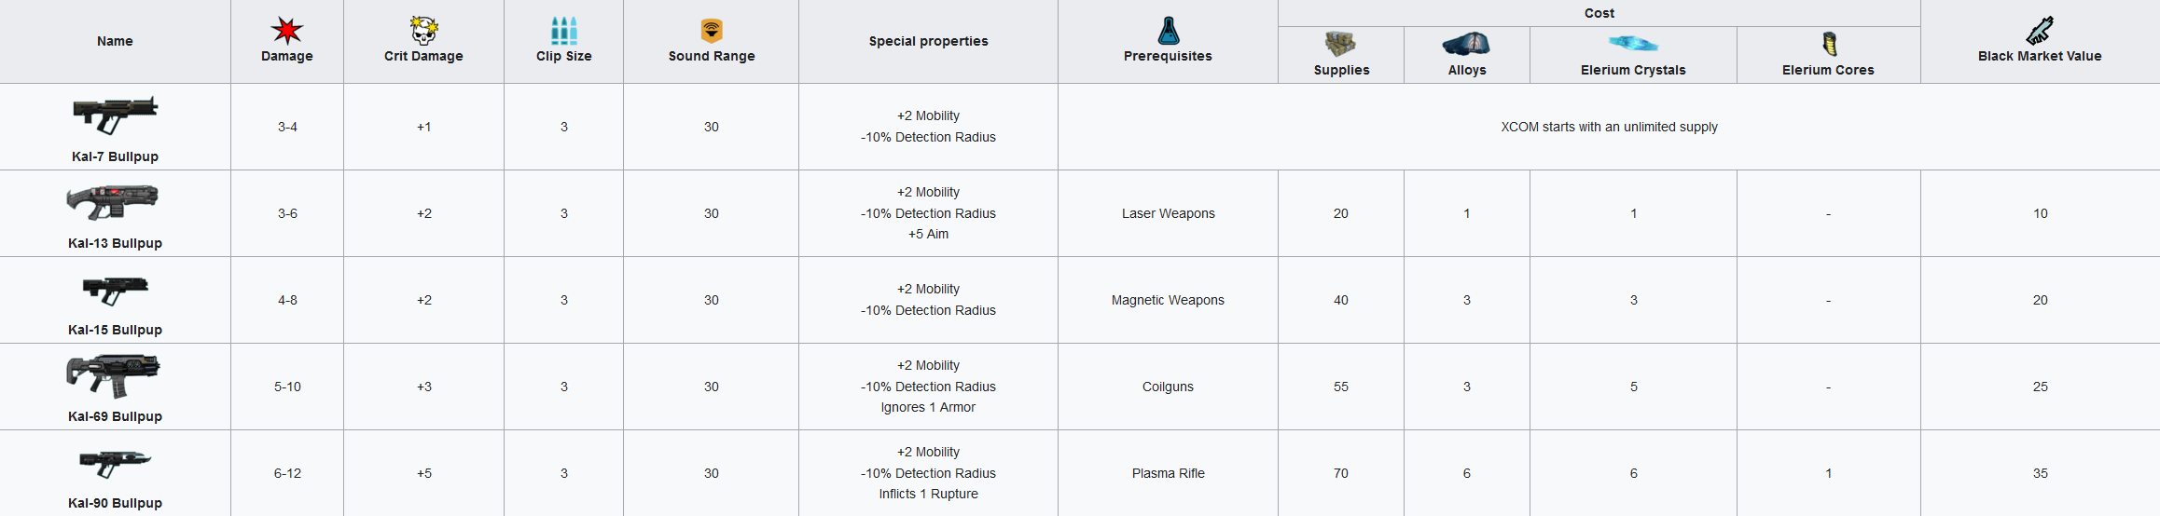The width and height of the screenshot is (2160, 516).
Task: Click the Black Market Value icon
Action: click(x=2040, y=31)
